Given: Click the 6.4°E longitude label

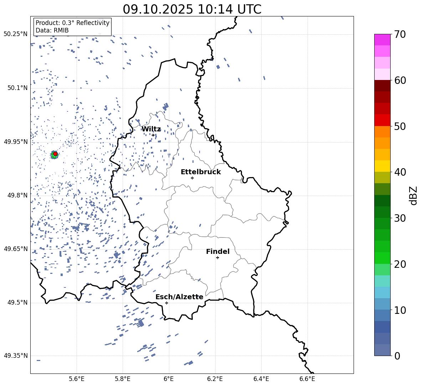Looking at the screenshot, I should 261,379.
